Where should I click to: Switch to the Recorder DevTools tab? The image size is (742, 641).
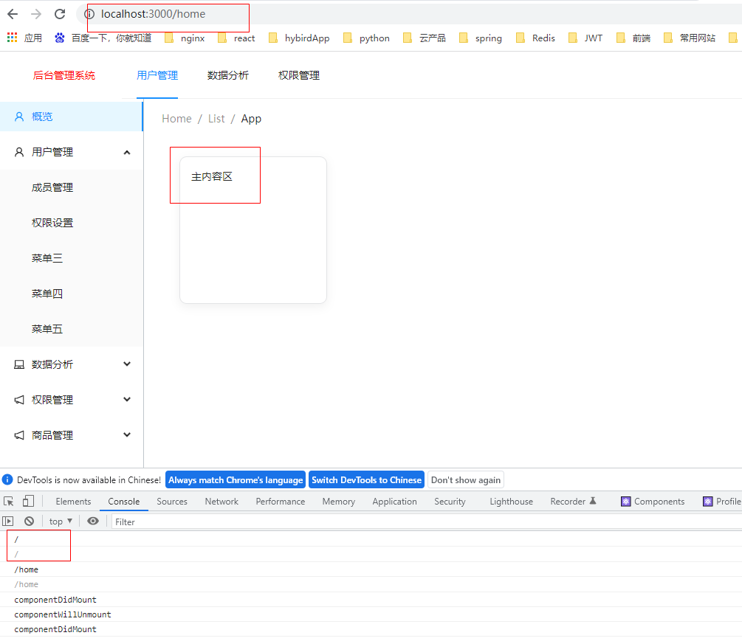(x=573, y=502)
